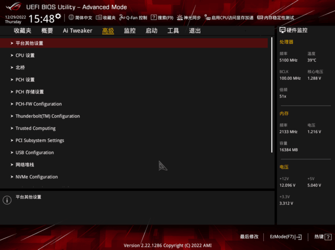Click memory capacity 16384 MB value
Screen dimensions: 335x250
pos(288,150)
